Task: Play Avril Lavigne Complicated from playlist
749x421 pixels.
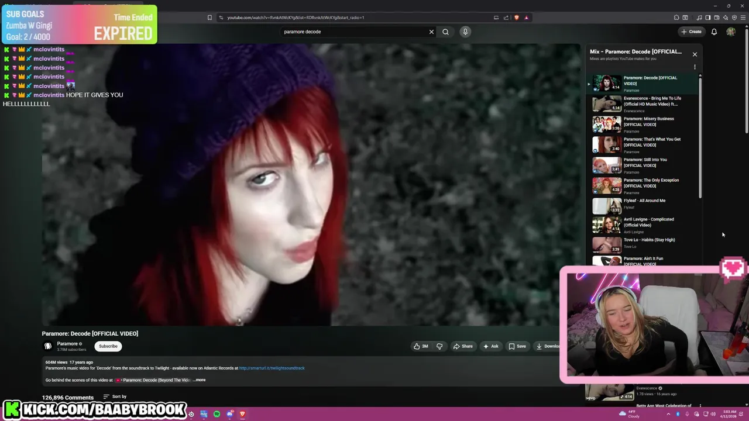Action: [x=643, y=225]
